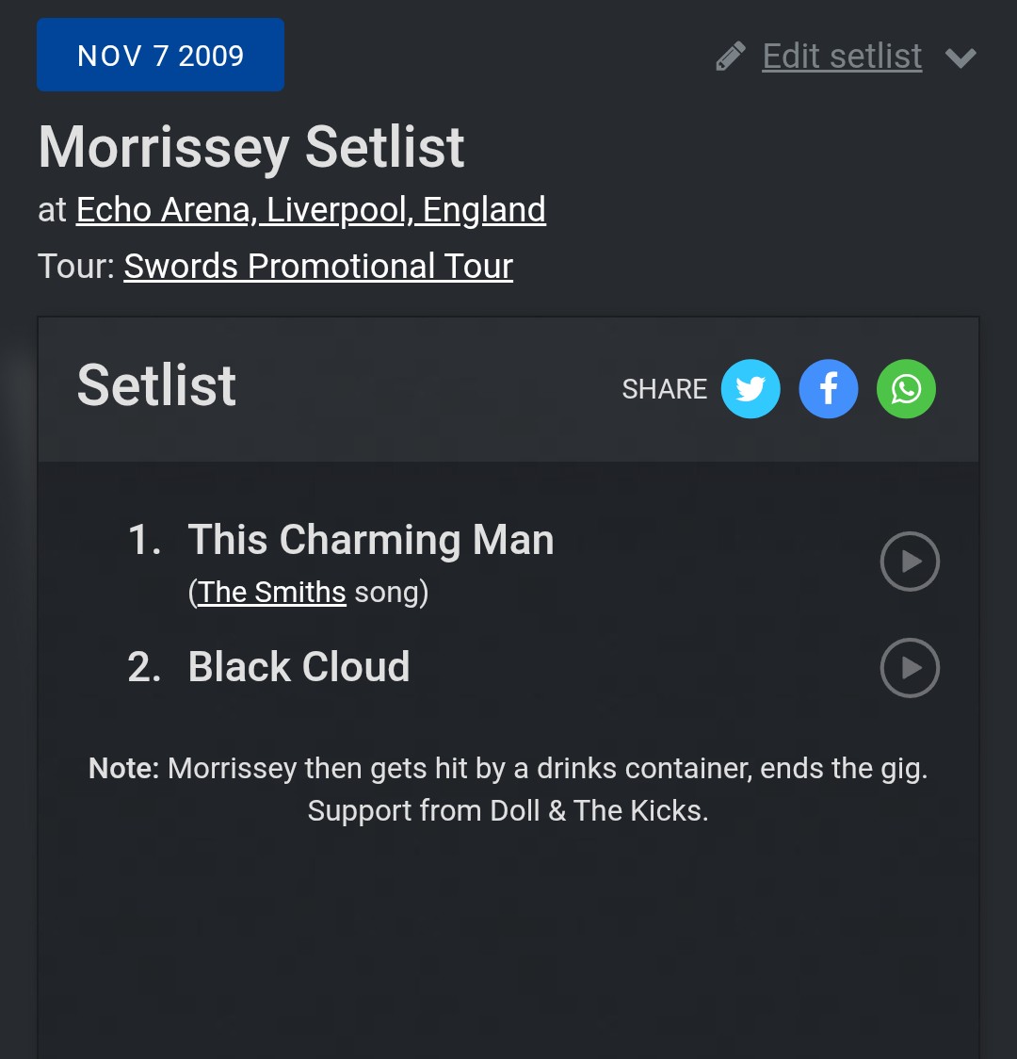
Task: Share the setlist on Facebook
Action: click(829, 389)
